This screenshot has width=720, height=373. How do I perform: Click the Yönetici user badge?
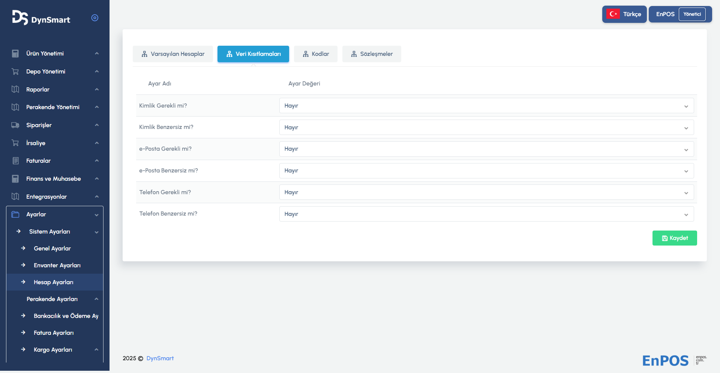tap(692, 14)
